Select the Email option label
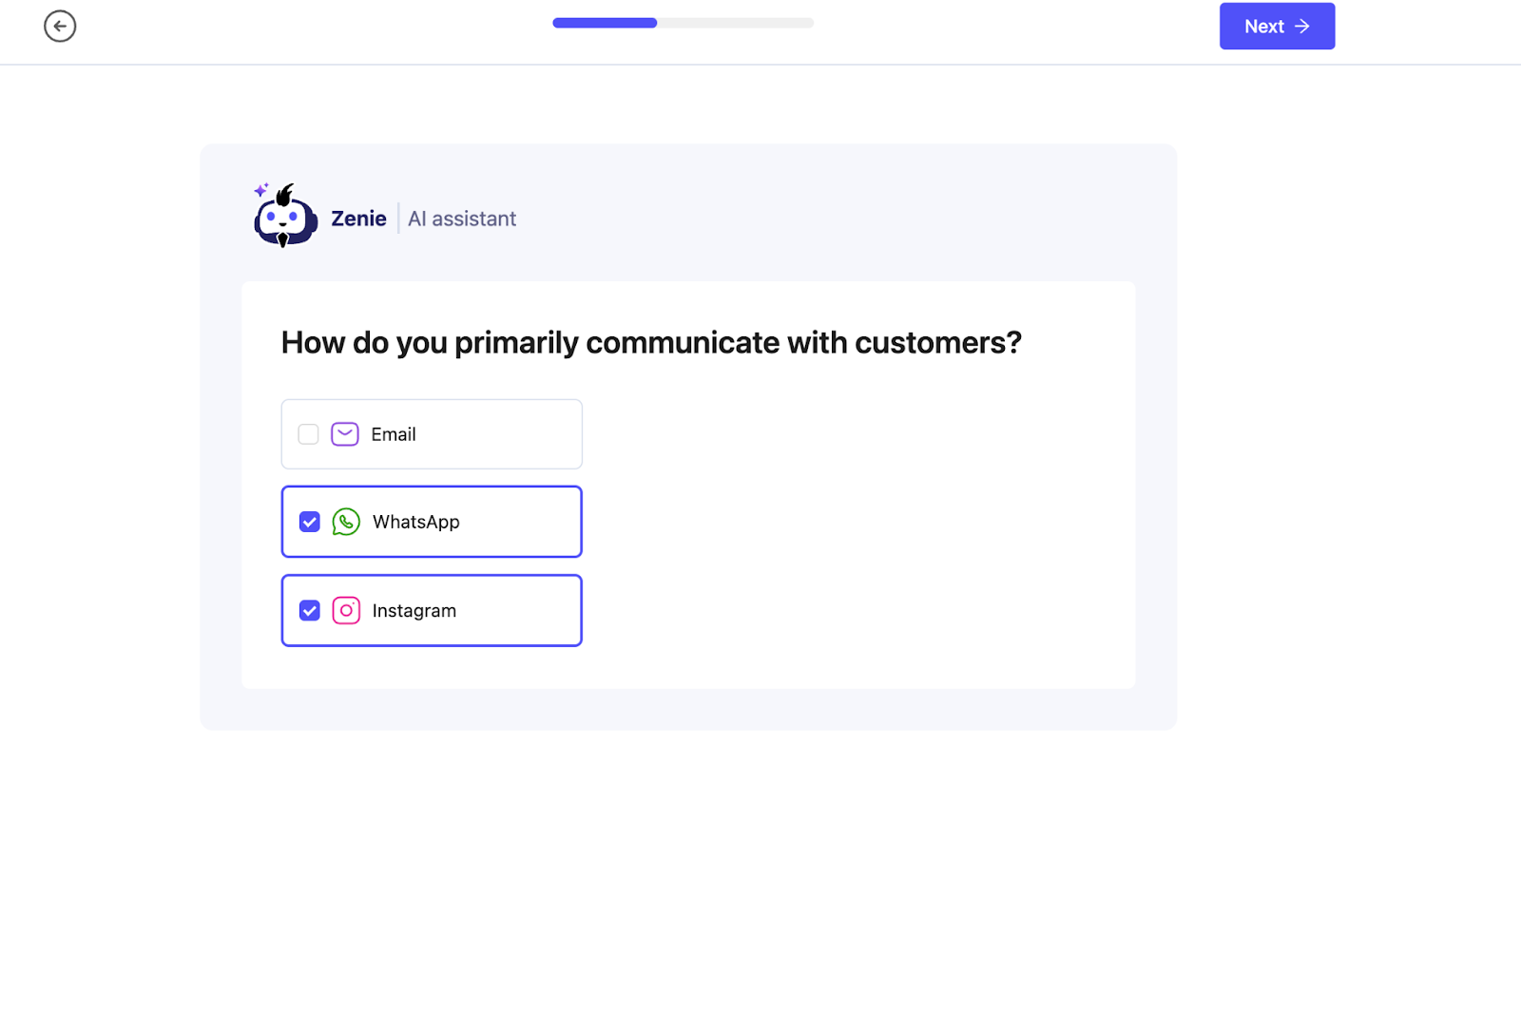1521x1013 pixels. [394, 434]
